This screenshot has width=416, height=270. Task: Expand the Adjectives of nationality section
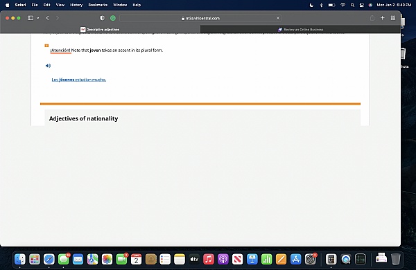pos(83,118)
